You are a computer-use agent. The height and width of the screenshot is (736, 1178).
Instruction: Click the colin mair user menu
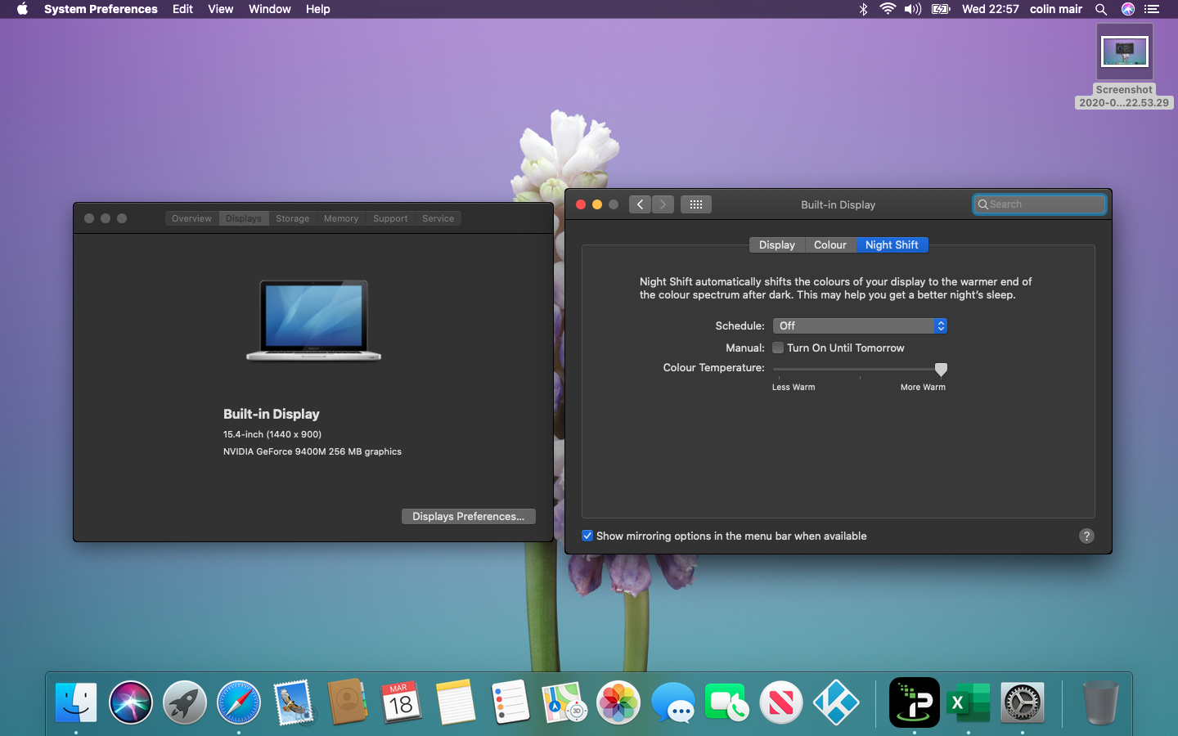pyautogui.click(x=1056, y=9)
